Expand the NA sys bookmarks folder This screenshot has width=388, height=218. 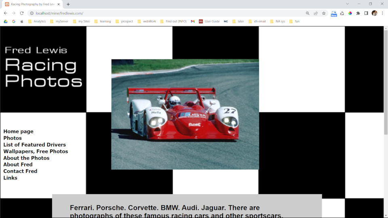tap(278, 21)
